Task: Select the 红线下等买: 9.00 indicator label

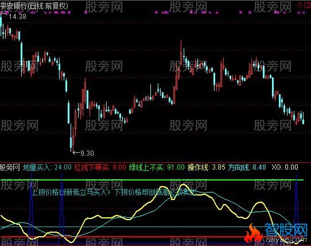Action: [x=100, y=167]
